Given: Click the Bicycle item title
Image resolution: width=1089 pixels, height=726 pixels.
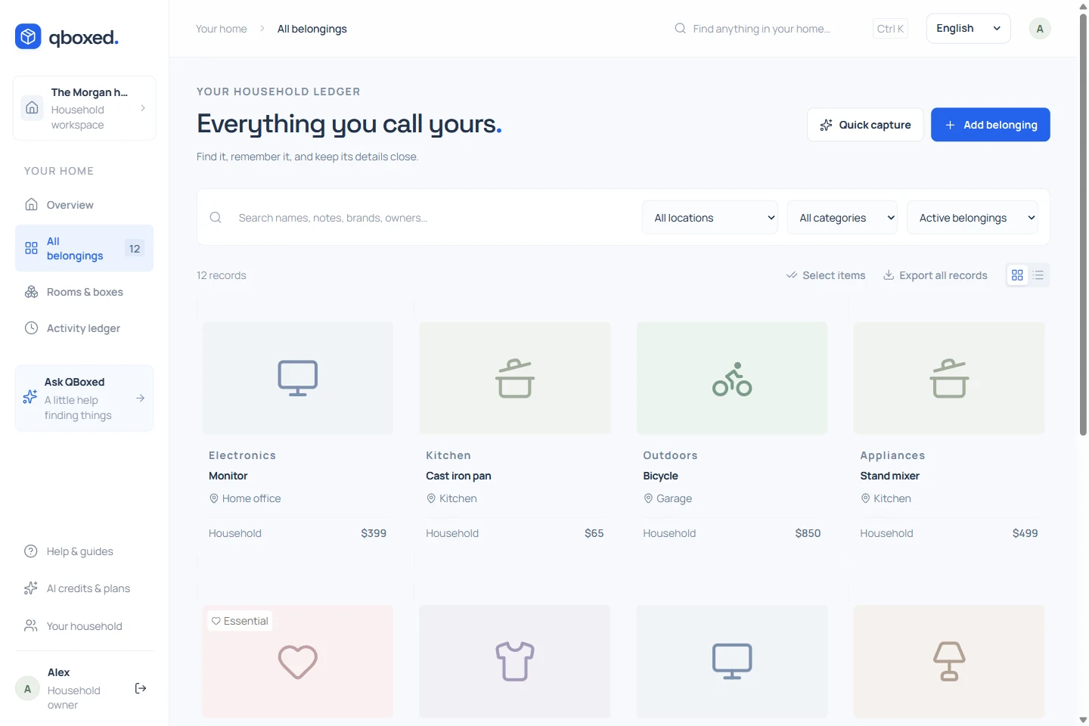Looking at the screenshot, I should click(x=660, y=476).
